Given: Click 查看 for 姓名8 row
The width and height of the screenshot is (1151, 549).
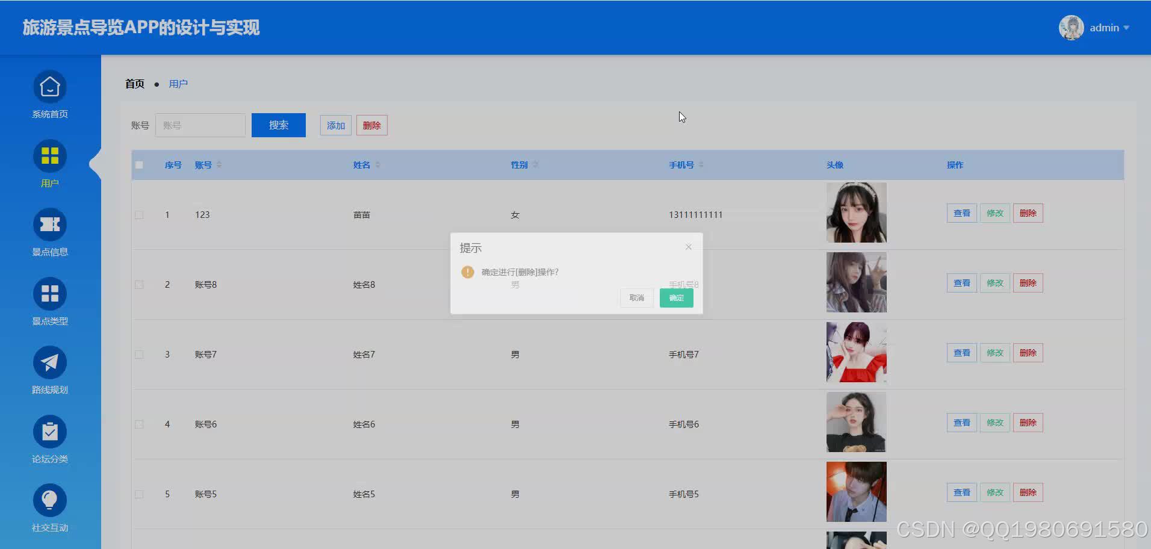Looking at the screenshot, I should [962, 283].
